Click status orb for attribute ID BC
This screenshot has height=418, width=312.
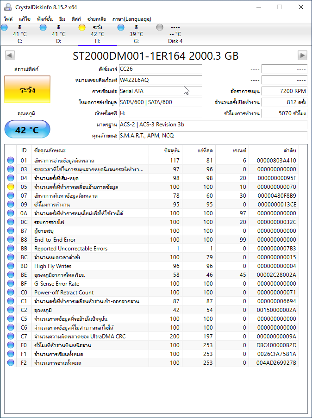coord(11,257)
